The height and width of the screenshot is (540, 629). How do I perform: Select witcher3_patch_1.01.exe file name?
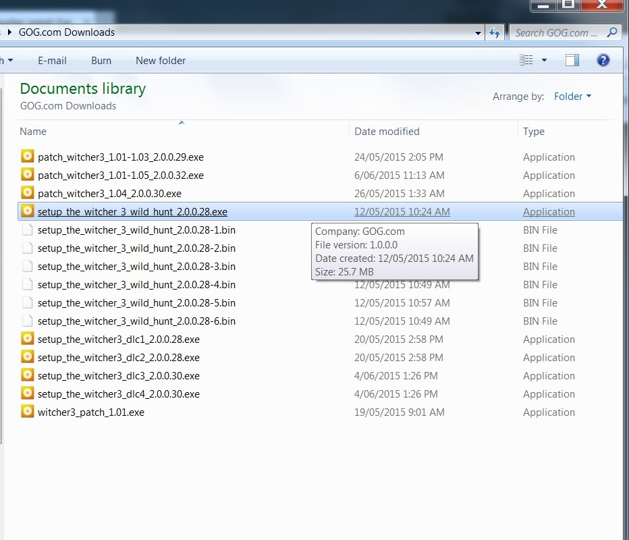pos(91,412)
